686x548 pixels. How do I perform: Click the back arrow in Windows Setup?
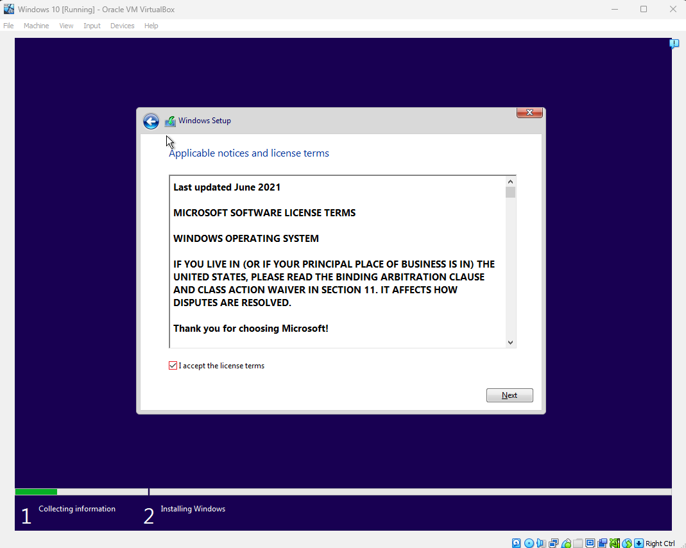(151, 121)
